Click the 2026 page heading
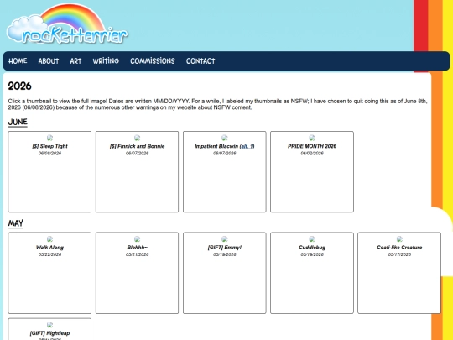The image size is (453, 340). (x=19, y=86)
